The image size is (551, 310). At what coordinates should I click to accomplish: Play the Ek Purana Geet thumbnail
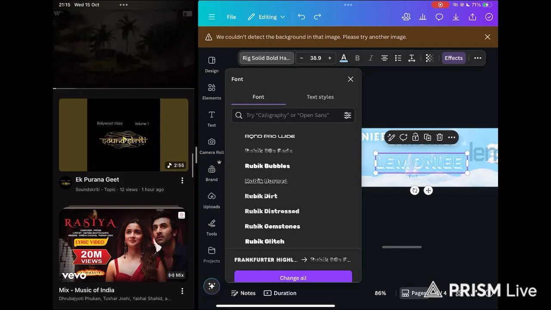[x=124, y=135]
